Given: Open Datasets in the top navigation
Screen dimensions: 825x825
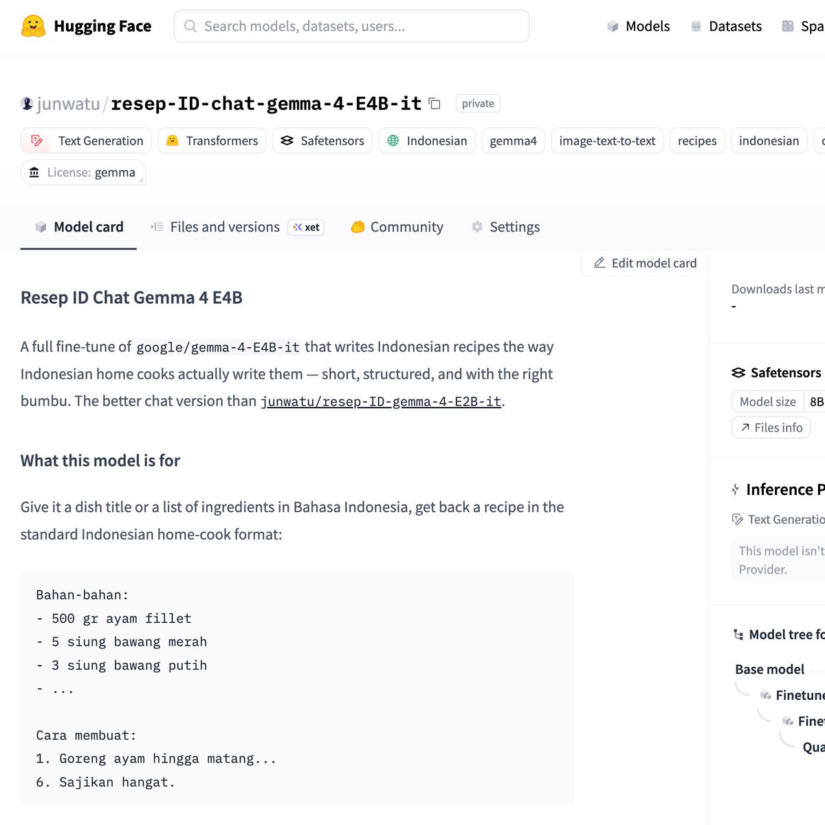Looking at the screenshot, I should tap(726, 26).
